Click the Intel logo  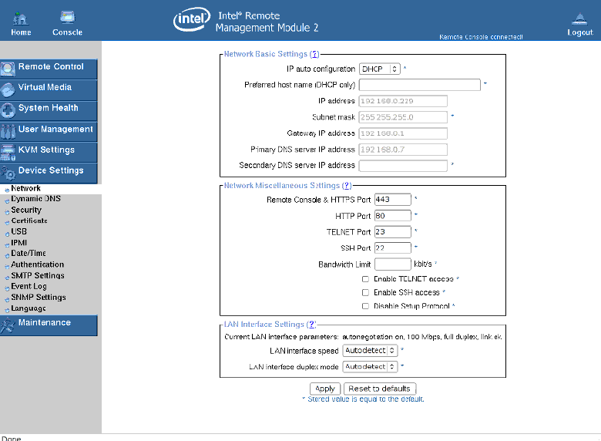click(192, 19)
